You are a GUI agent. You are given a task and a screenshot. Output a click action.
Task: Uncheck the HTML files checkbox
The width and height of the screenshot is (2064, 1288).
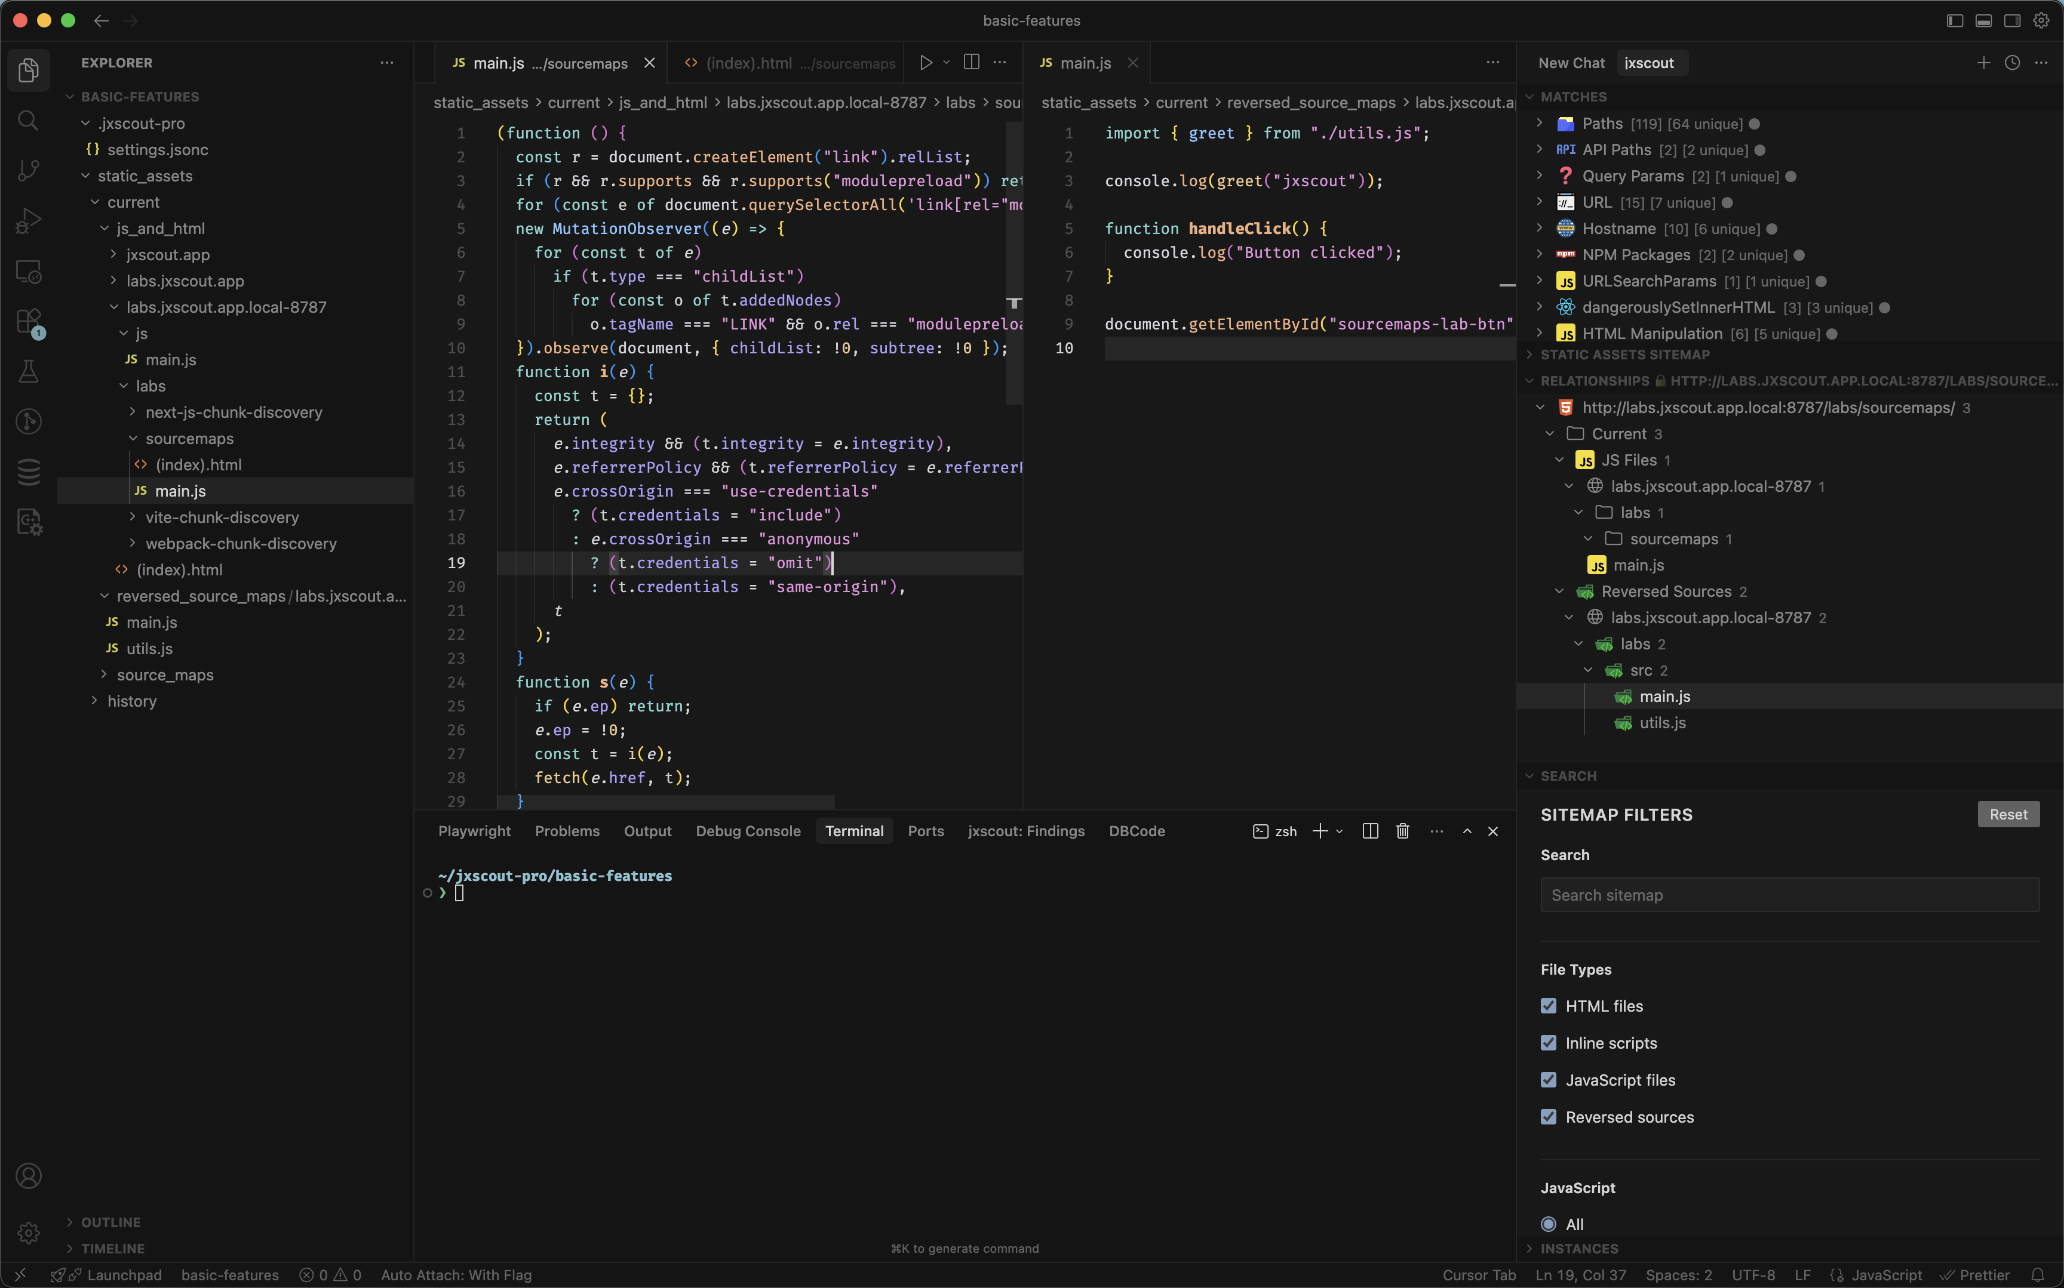click(1549, 1006)
